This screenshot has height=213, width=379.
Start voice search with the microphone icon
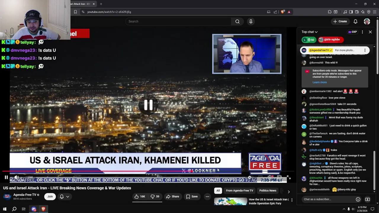[251, 21]
